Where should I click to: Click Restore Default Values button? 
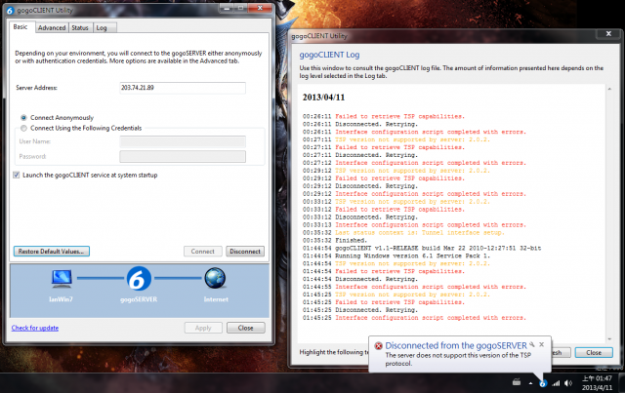point(52,252)
